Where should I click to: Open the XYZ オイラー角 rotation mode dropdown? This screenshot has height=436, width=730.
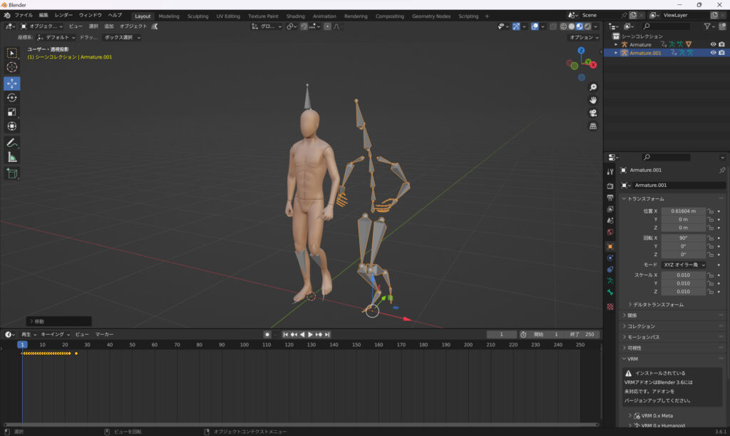click(x=683, y=265)
